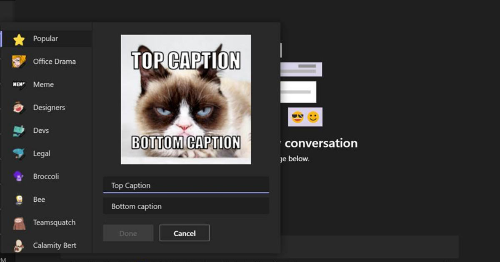Switch to the Designers sticker category
This screenshot has width=500, height=262.
(x=46, y=108)
